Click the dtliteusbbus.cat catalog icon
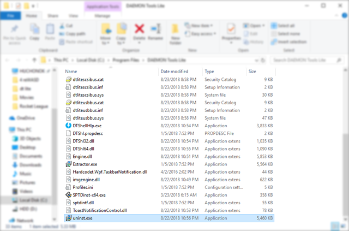Viewport: 349px width, 231px height. 68,103
